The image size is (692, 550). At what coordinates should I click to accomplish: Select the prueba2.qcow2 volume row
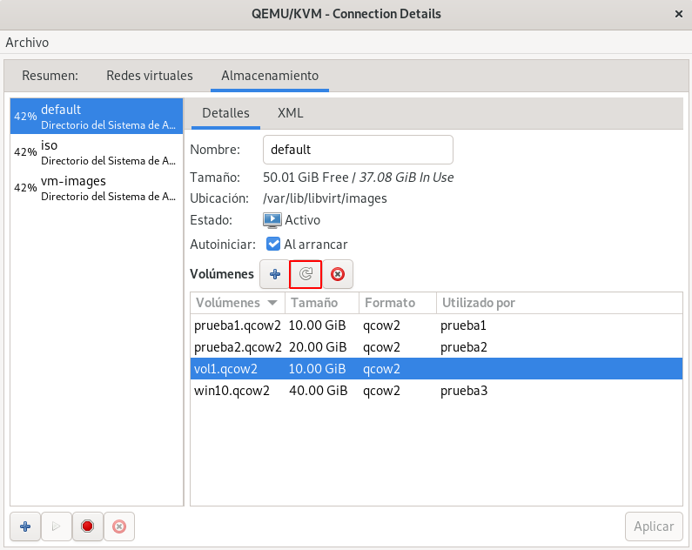[x=436, y=347]
